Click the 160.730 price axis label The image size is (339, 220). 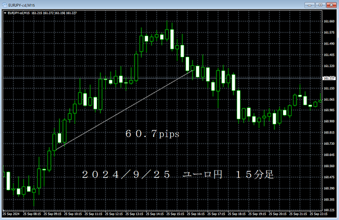click(x=329, y=144)
